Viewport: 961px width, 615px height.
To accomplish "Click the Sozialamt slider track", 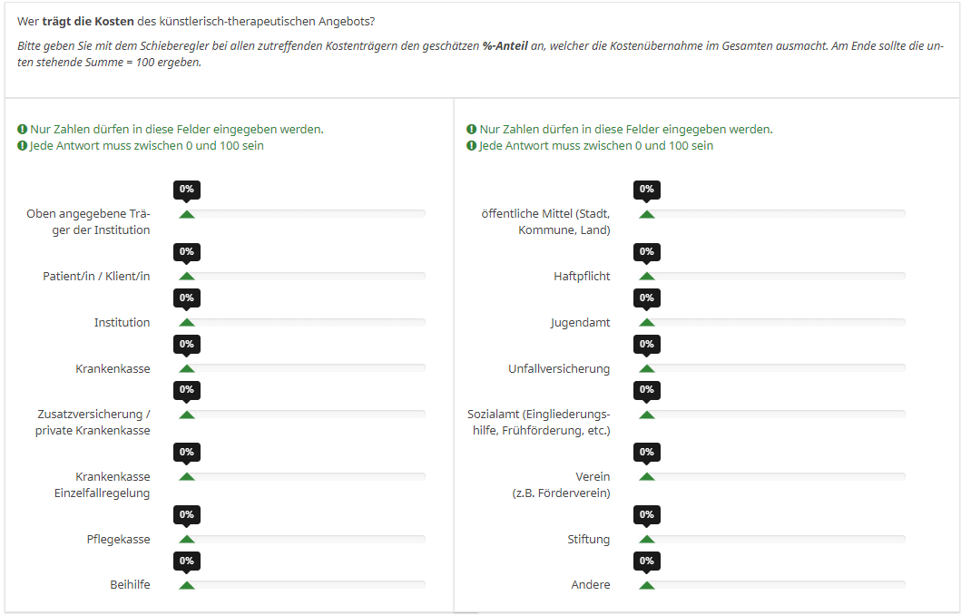I will [x=773, y=415].
